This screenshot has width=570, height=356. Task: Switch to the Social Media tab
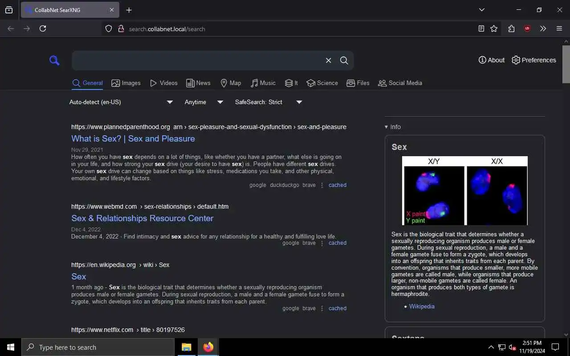[x=400, y=83]
